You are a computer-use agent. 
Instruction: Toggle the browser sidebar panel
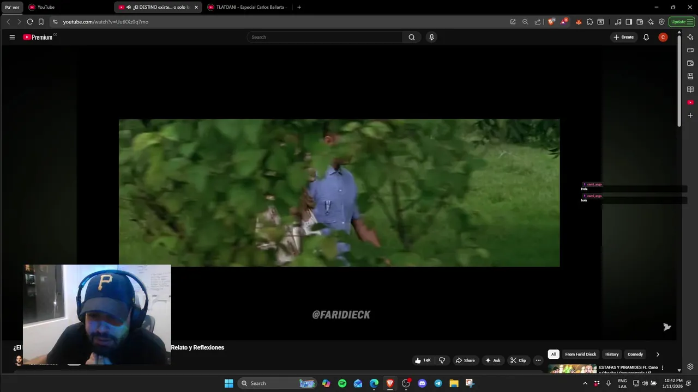point(629,22)
